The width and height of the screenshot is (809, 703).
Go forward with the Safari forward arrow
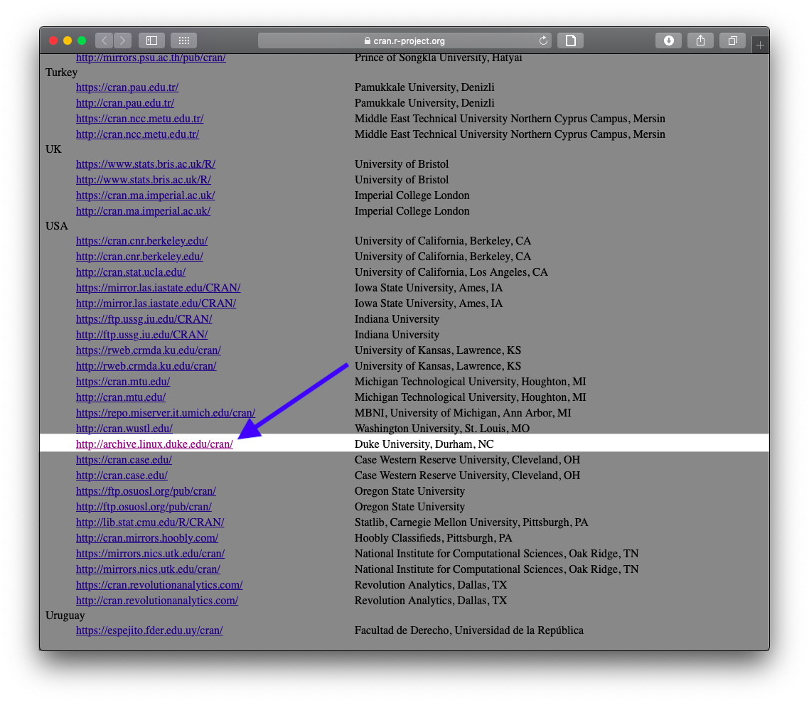(x=123, y=41)
